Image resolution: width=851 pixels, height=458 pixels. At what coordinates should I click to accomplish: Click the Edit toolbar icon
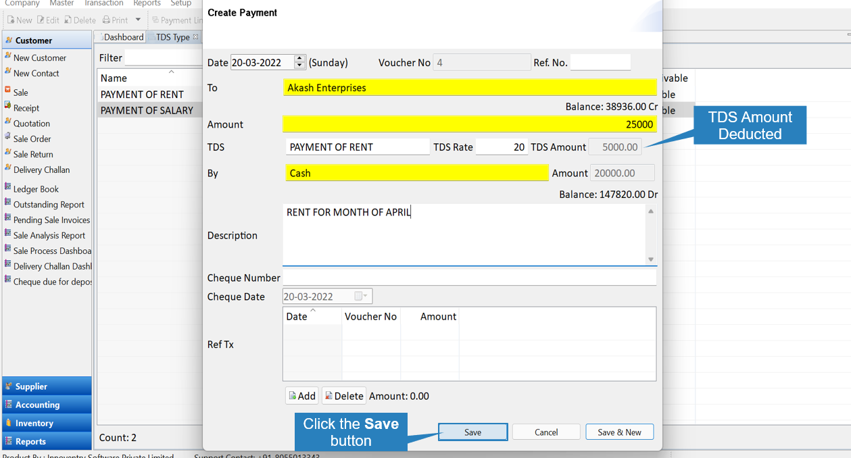[x=48, y=20]
